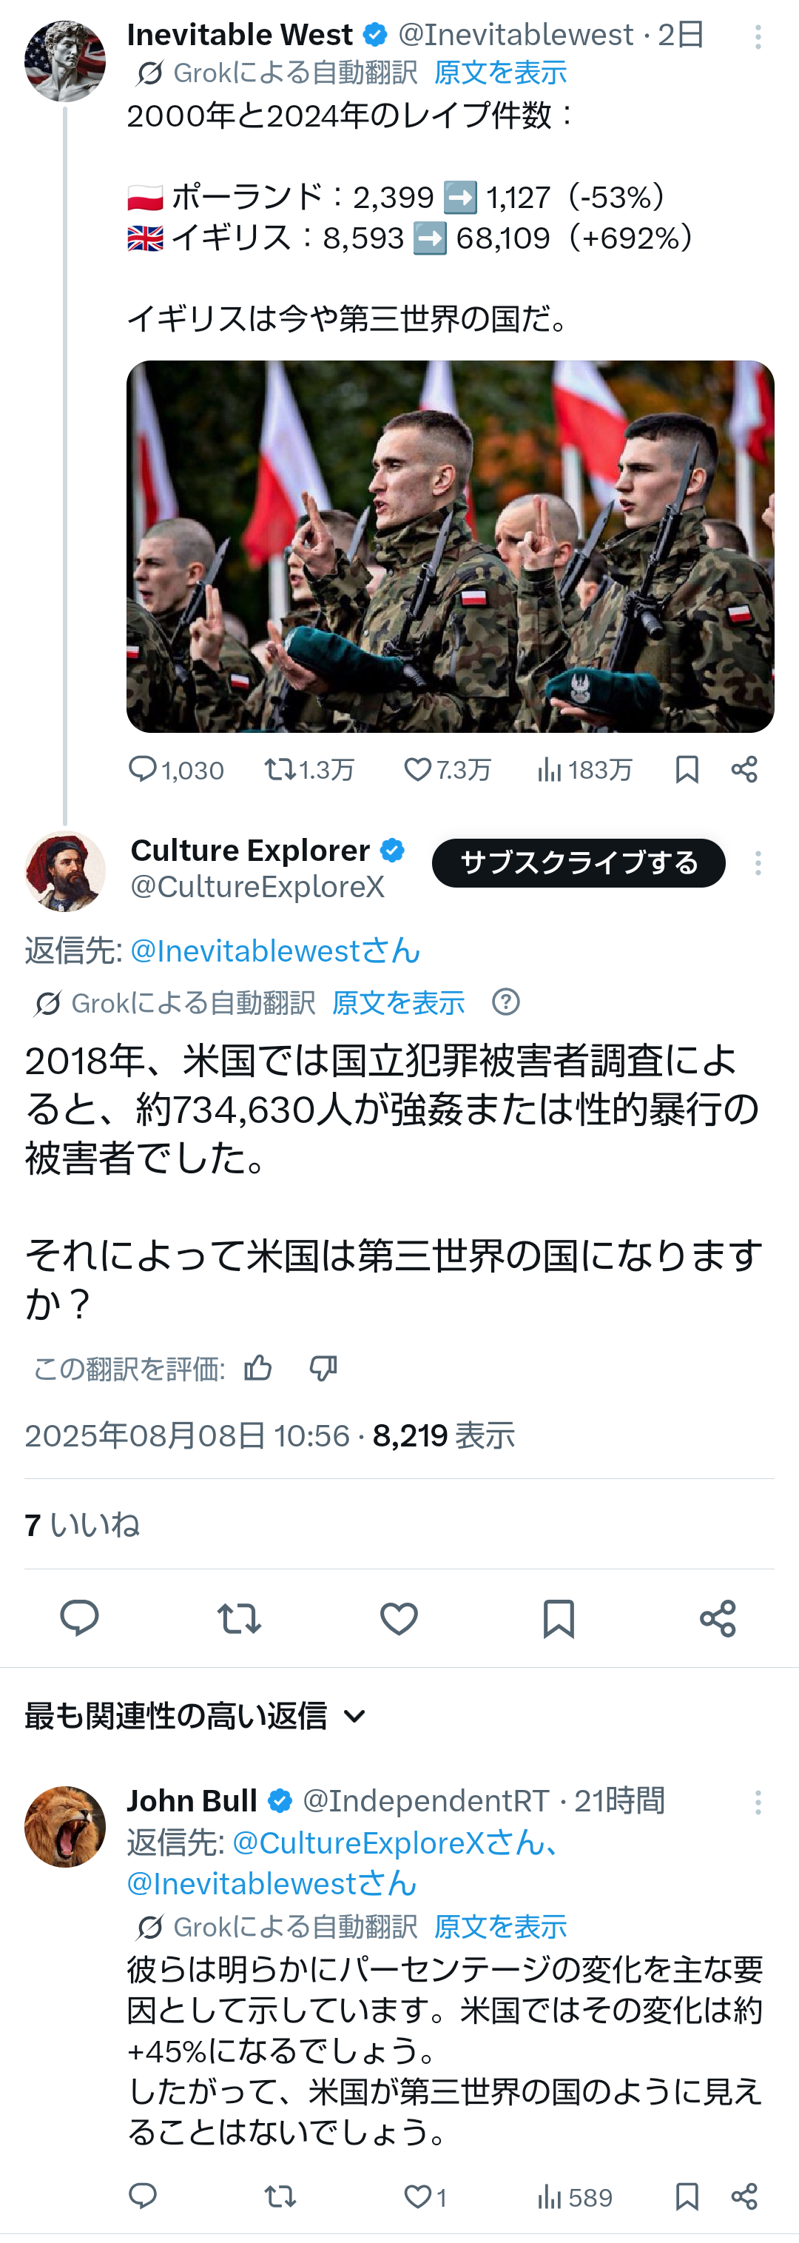Image resolution: width=799 pixels, height=2243 pixels.
Task: Bookmark the Inevitable West post
Action: pos(687,770)
